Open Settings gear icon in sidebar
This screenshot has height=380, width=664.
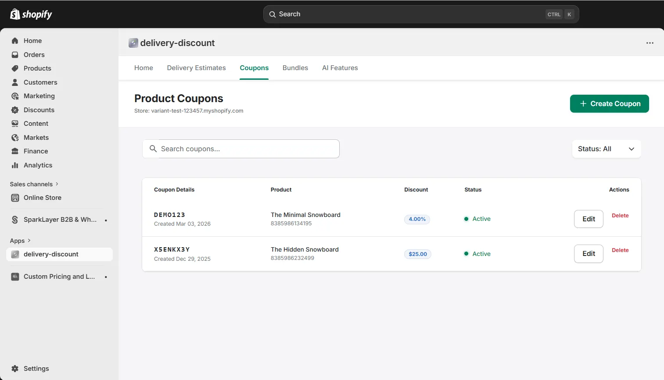pyautogui.click(x=15, y=369)
